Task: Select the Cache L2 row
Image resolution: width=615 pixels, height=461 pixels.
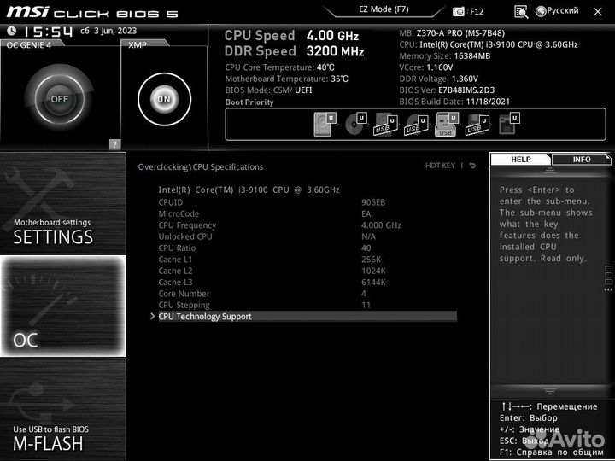Action: (x=307, y=271)
